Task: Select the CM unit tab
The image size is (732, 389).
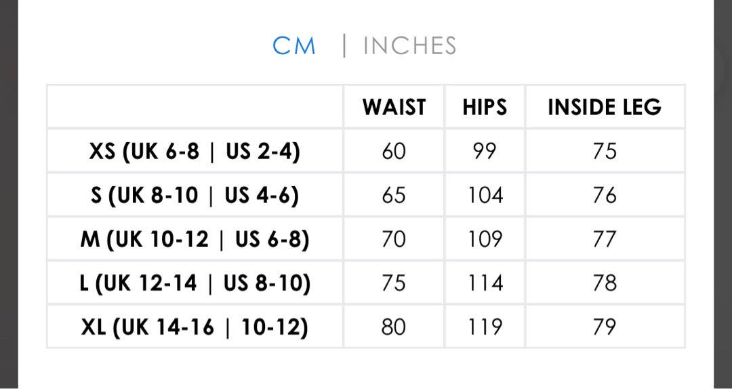Action: pos(294,45)
